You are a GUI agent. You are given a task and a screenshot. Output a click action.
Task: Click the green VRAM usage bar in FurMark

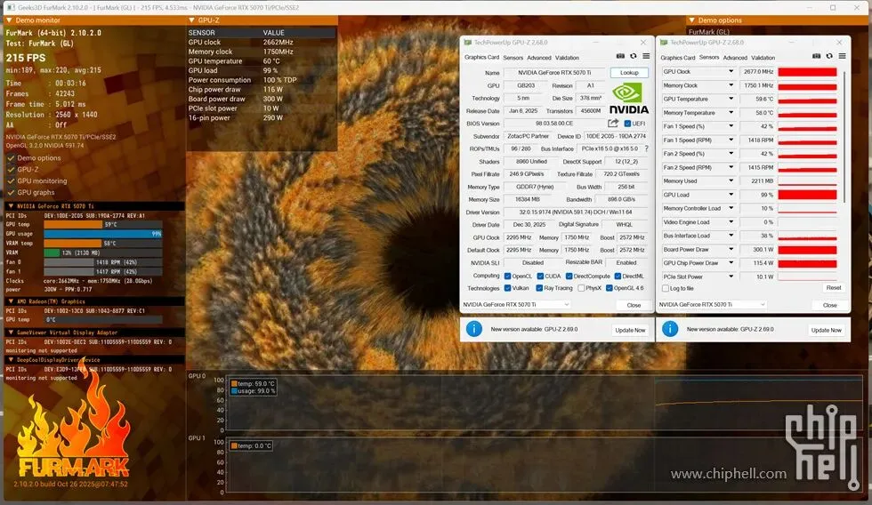click(x=52, y=252)
